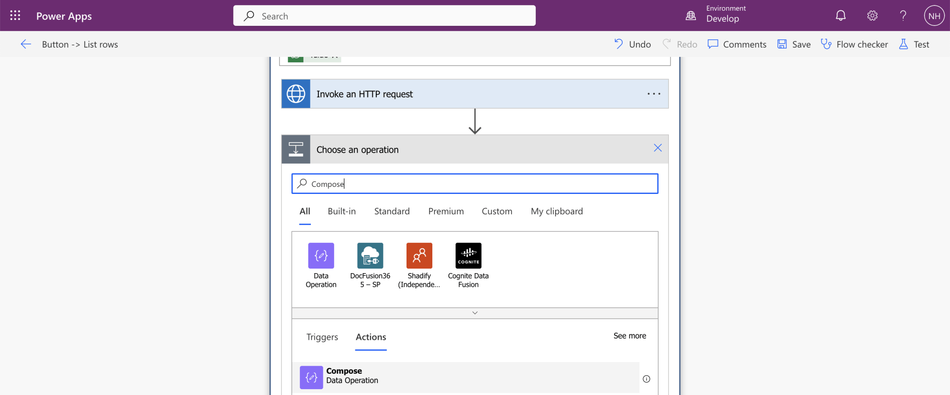Screen dimensions: 950x395
Task: Click the help question mark icon
Action: 903,16
